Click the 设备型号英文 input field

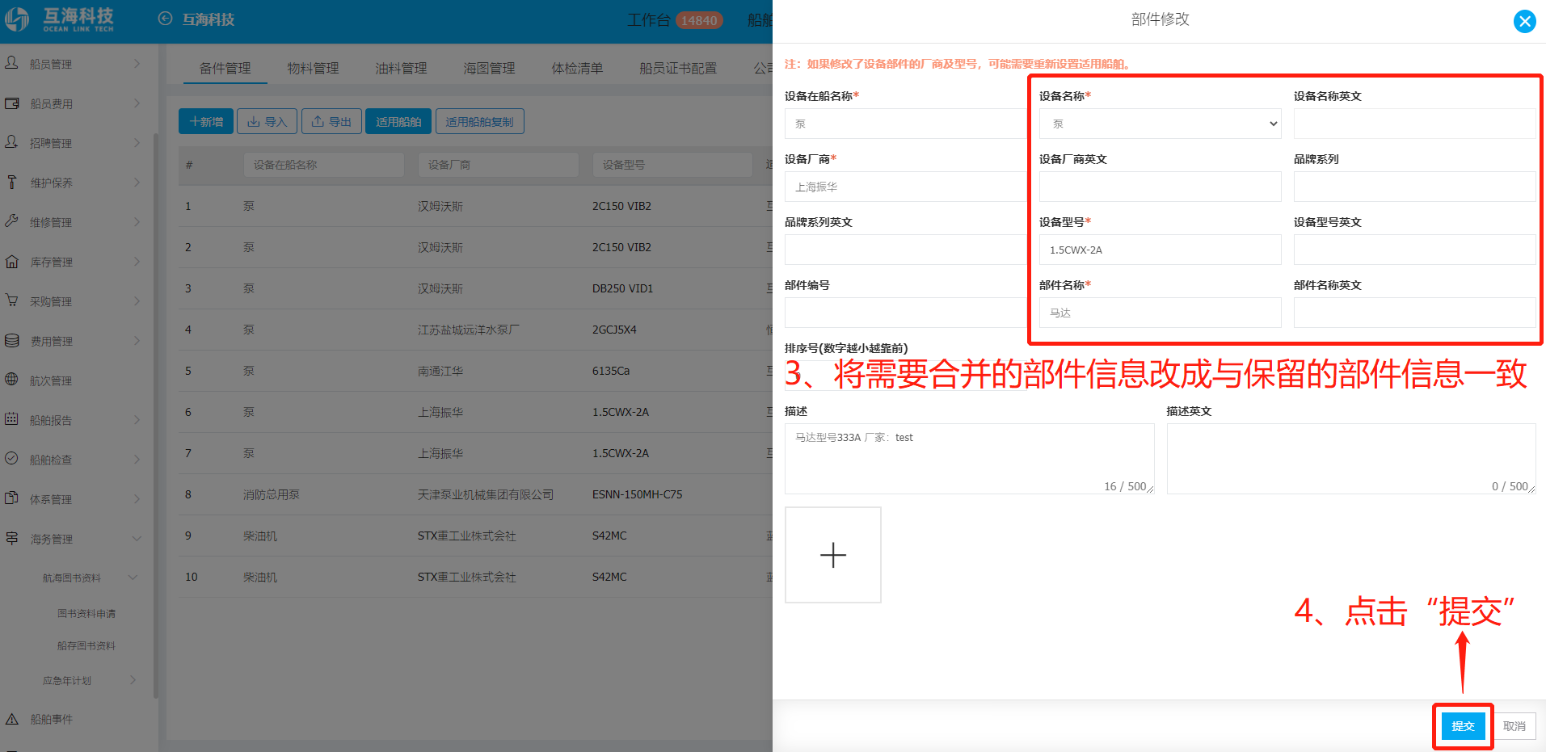point(1414,250)
